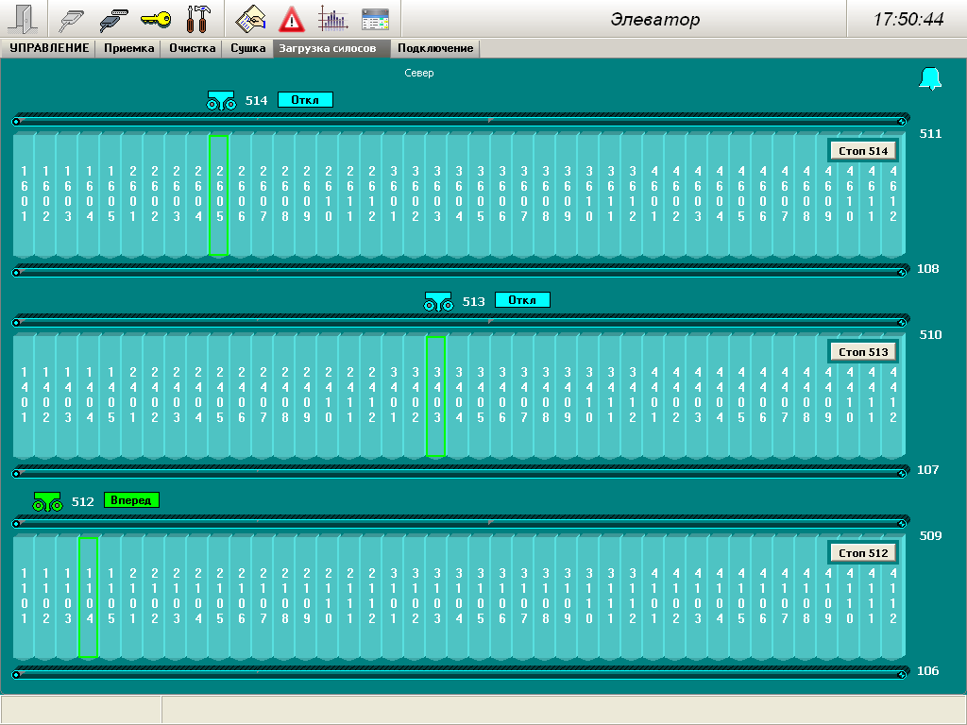The width and height of the screenshot is (967, 725).
Task: Open the red warning triangle alarms icon
Action: 292,19
